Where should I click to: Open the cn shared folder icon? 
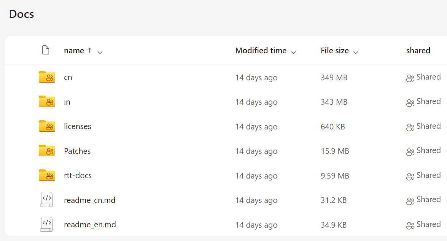click(47, 77)
